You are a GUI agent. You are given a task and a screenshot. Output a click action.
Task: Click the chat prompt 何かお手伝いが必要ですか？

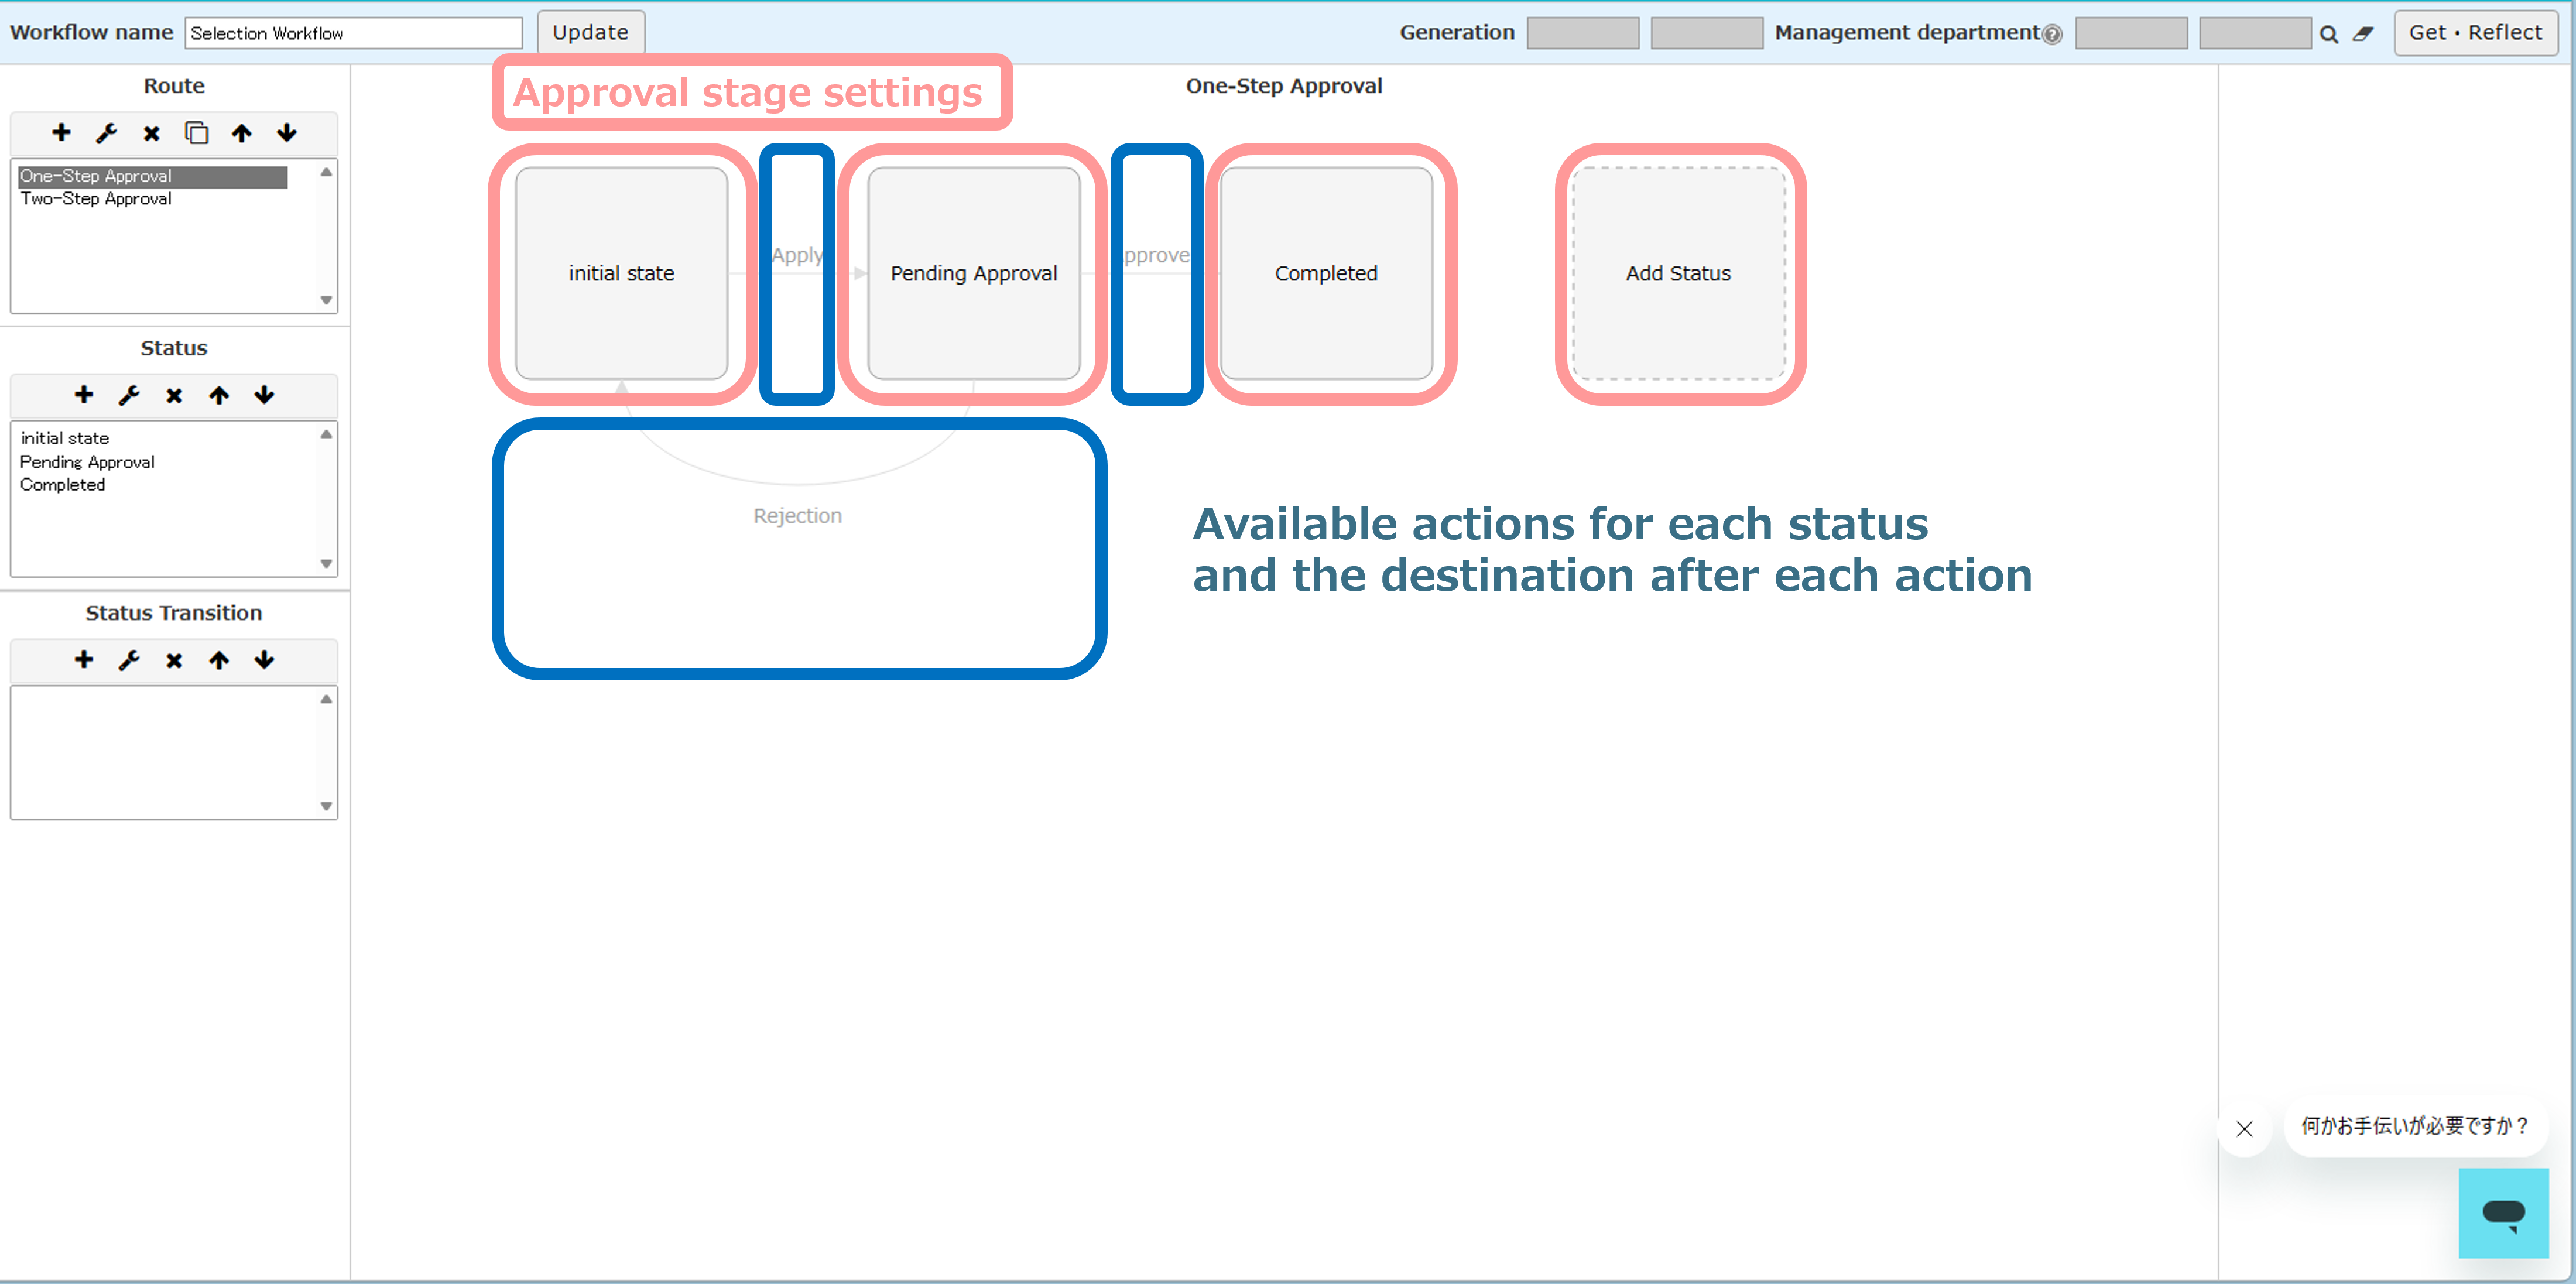point(2415,1126)
